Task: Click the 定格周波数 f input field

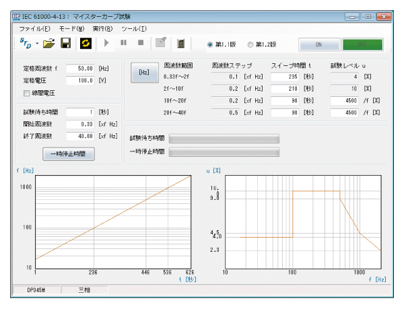Action: pyautogui.click(x=80, y=69)
